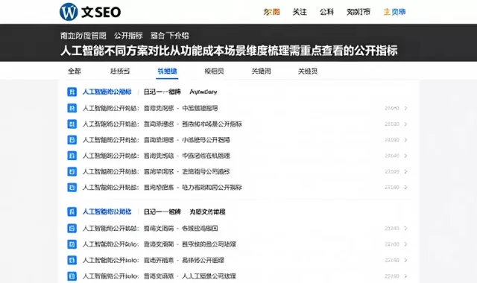Open the last link in the second heading, containing 文传
This screenshot has height=283, width=477.
tap(207, 212)
